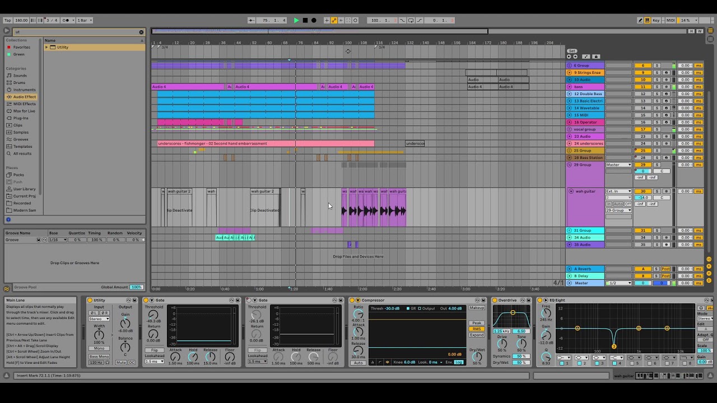Toggle Utility's Bass Mono audition headphone icon
The height and width of the screenshot is (403, 717).
pos(108,362)
